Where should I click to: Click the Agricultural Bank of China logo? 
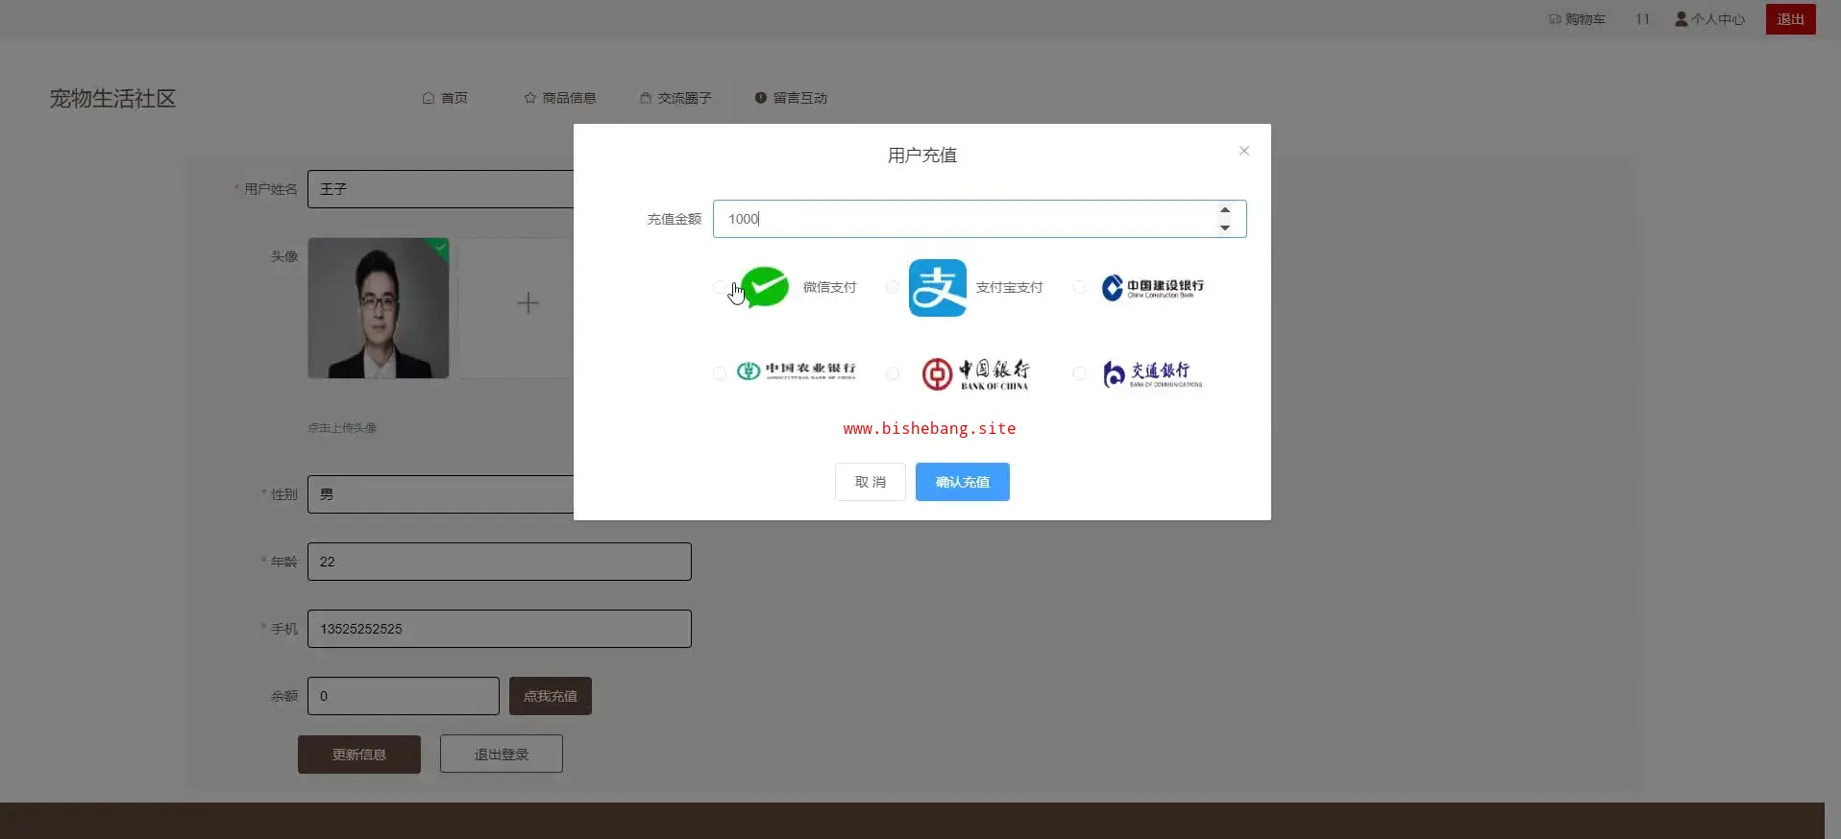(797, 371)
